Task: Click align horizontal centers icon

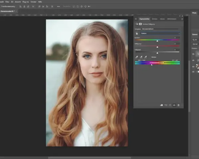Action: [x=24, y=7]
